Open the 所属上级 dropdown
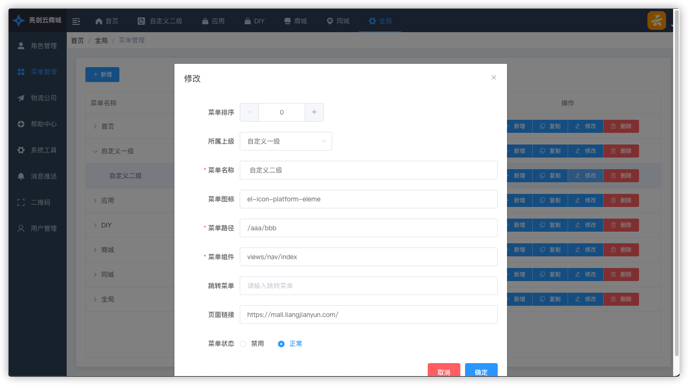 pos(286,141)
